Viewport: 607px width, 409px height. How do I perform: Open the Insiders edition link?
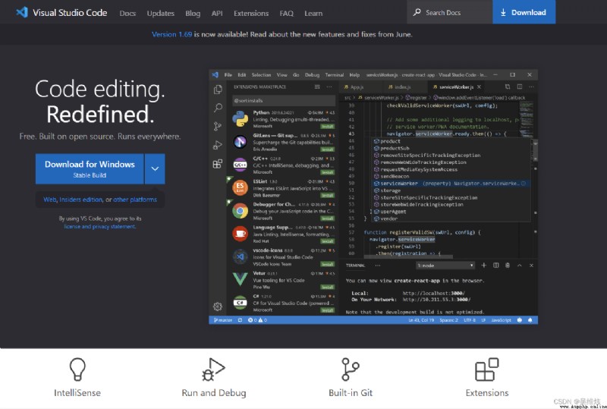(81, 200)
